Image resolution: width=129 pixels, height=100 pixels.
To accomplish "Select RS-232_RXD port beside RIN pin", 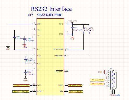I will tap(75, 91).
